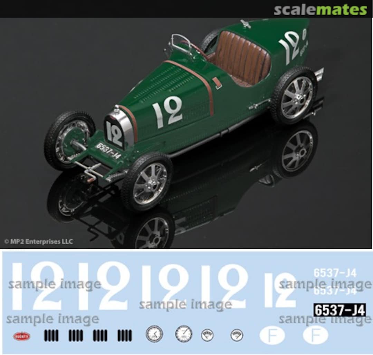Click the © MP2 Enterprises LLC credit text

(x=38, y=242)
